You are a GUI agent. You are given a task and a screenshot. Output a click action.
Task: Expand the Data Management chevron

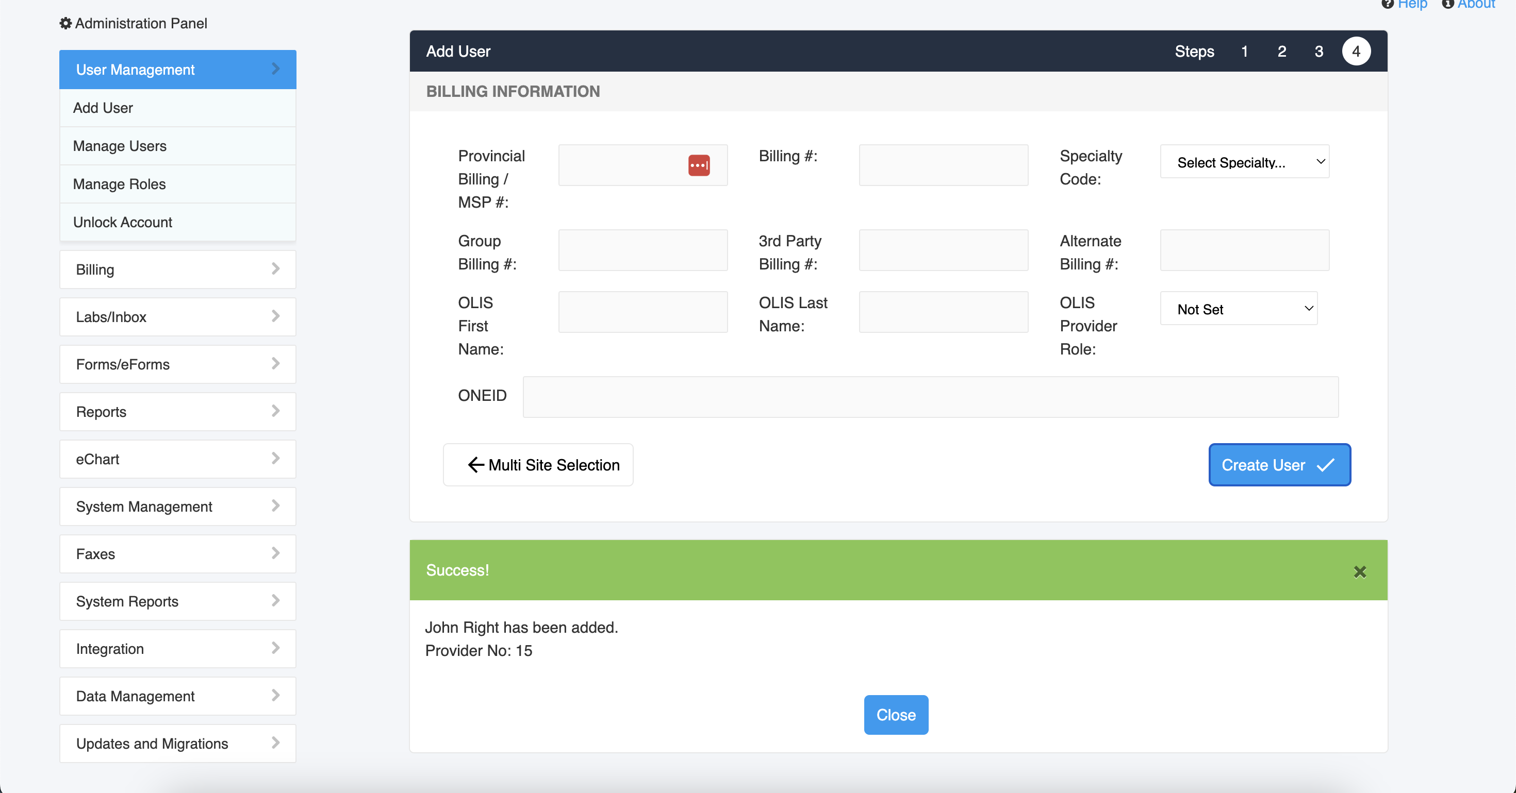pyautogui.click(x=275, y=695)
